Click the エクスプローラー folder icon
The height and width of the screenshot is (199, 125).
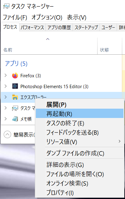click(15, 97)
